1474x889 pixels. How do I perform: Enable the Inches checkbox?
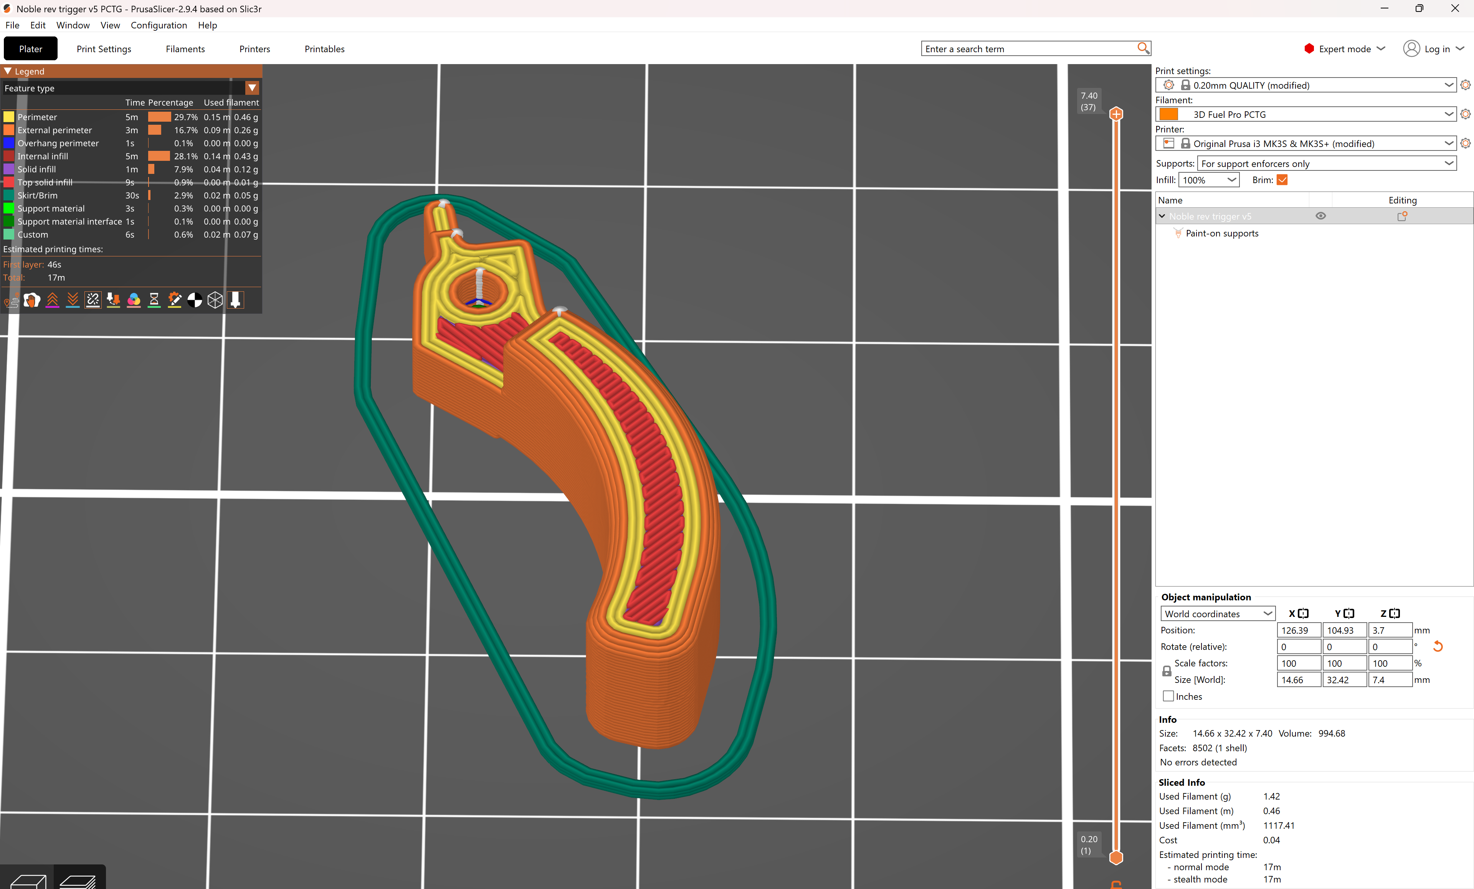(x=1168, y=696)
